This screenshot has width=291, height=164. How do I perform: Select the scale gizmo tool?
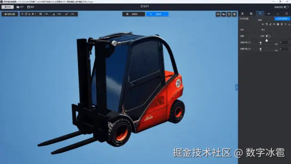click(30, 14)
